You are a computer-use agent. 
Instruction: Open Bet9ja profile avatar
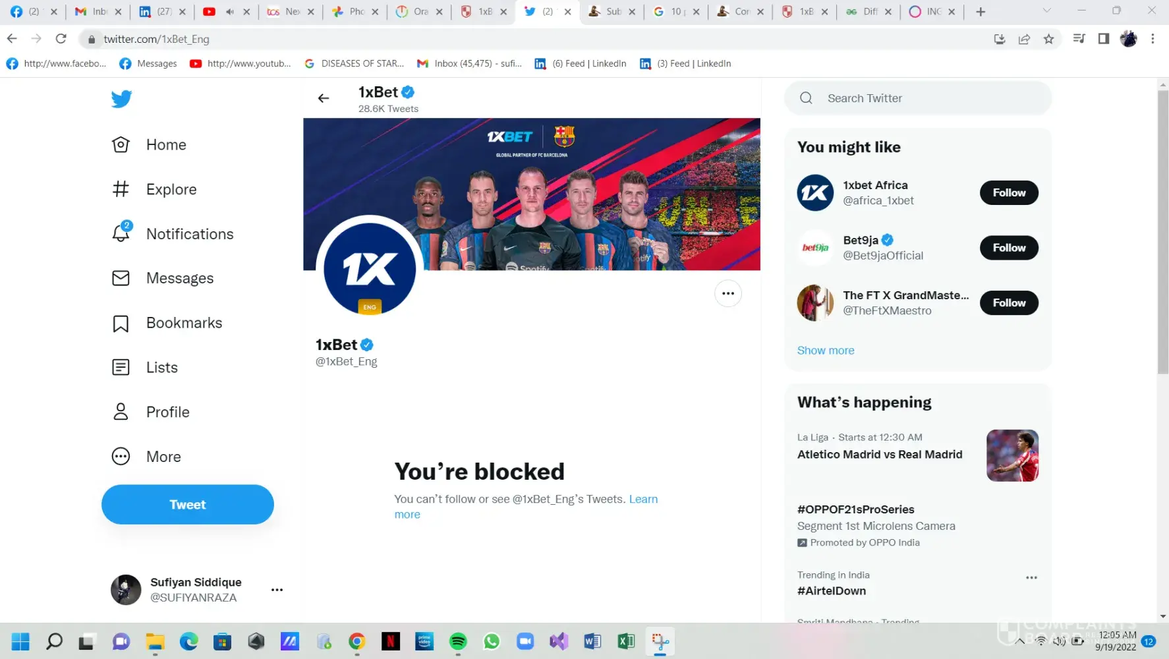[x=815, y=248]
